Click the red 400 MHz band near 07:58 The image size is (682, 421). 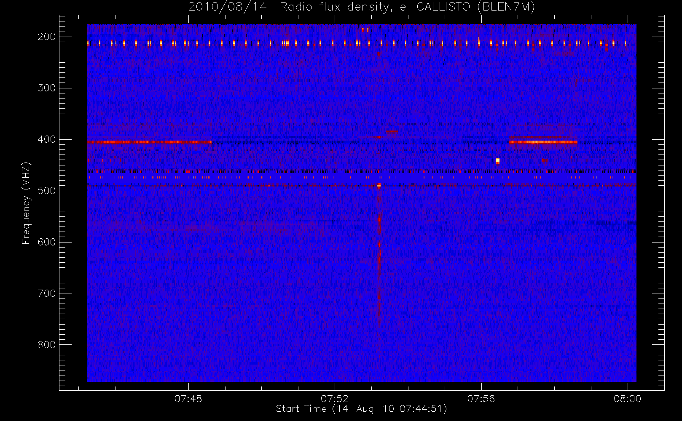tap(543, 142)
